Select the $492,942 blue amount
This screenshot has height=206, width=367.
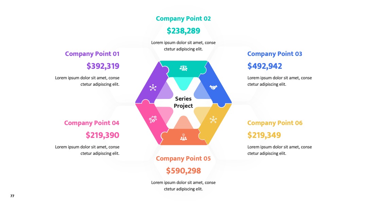(265, 66)
